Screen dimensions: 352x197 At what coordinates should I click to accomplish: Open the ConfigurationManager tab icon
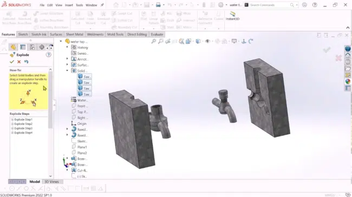pos(32,47)
